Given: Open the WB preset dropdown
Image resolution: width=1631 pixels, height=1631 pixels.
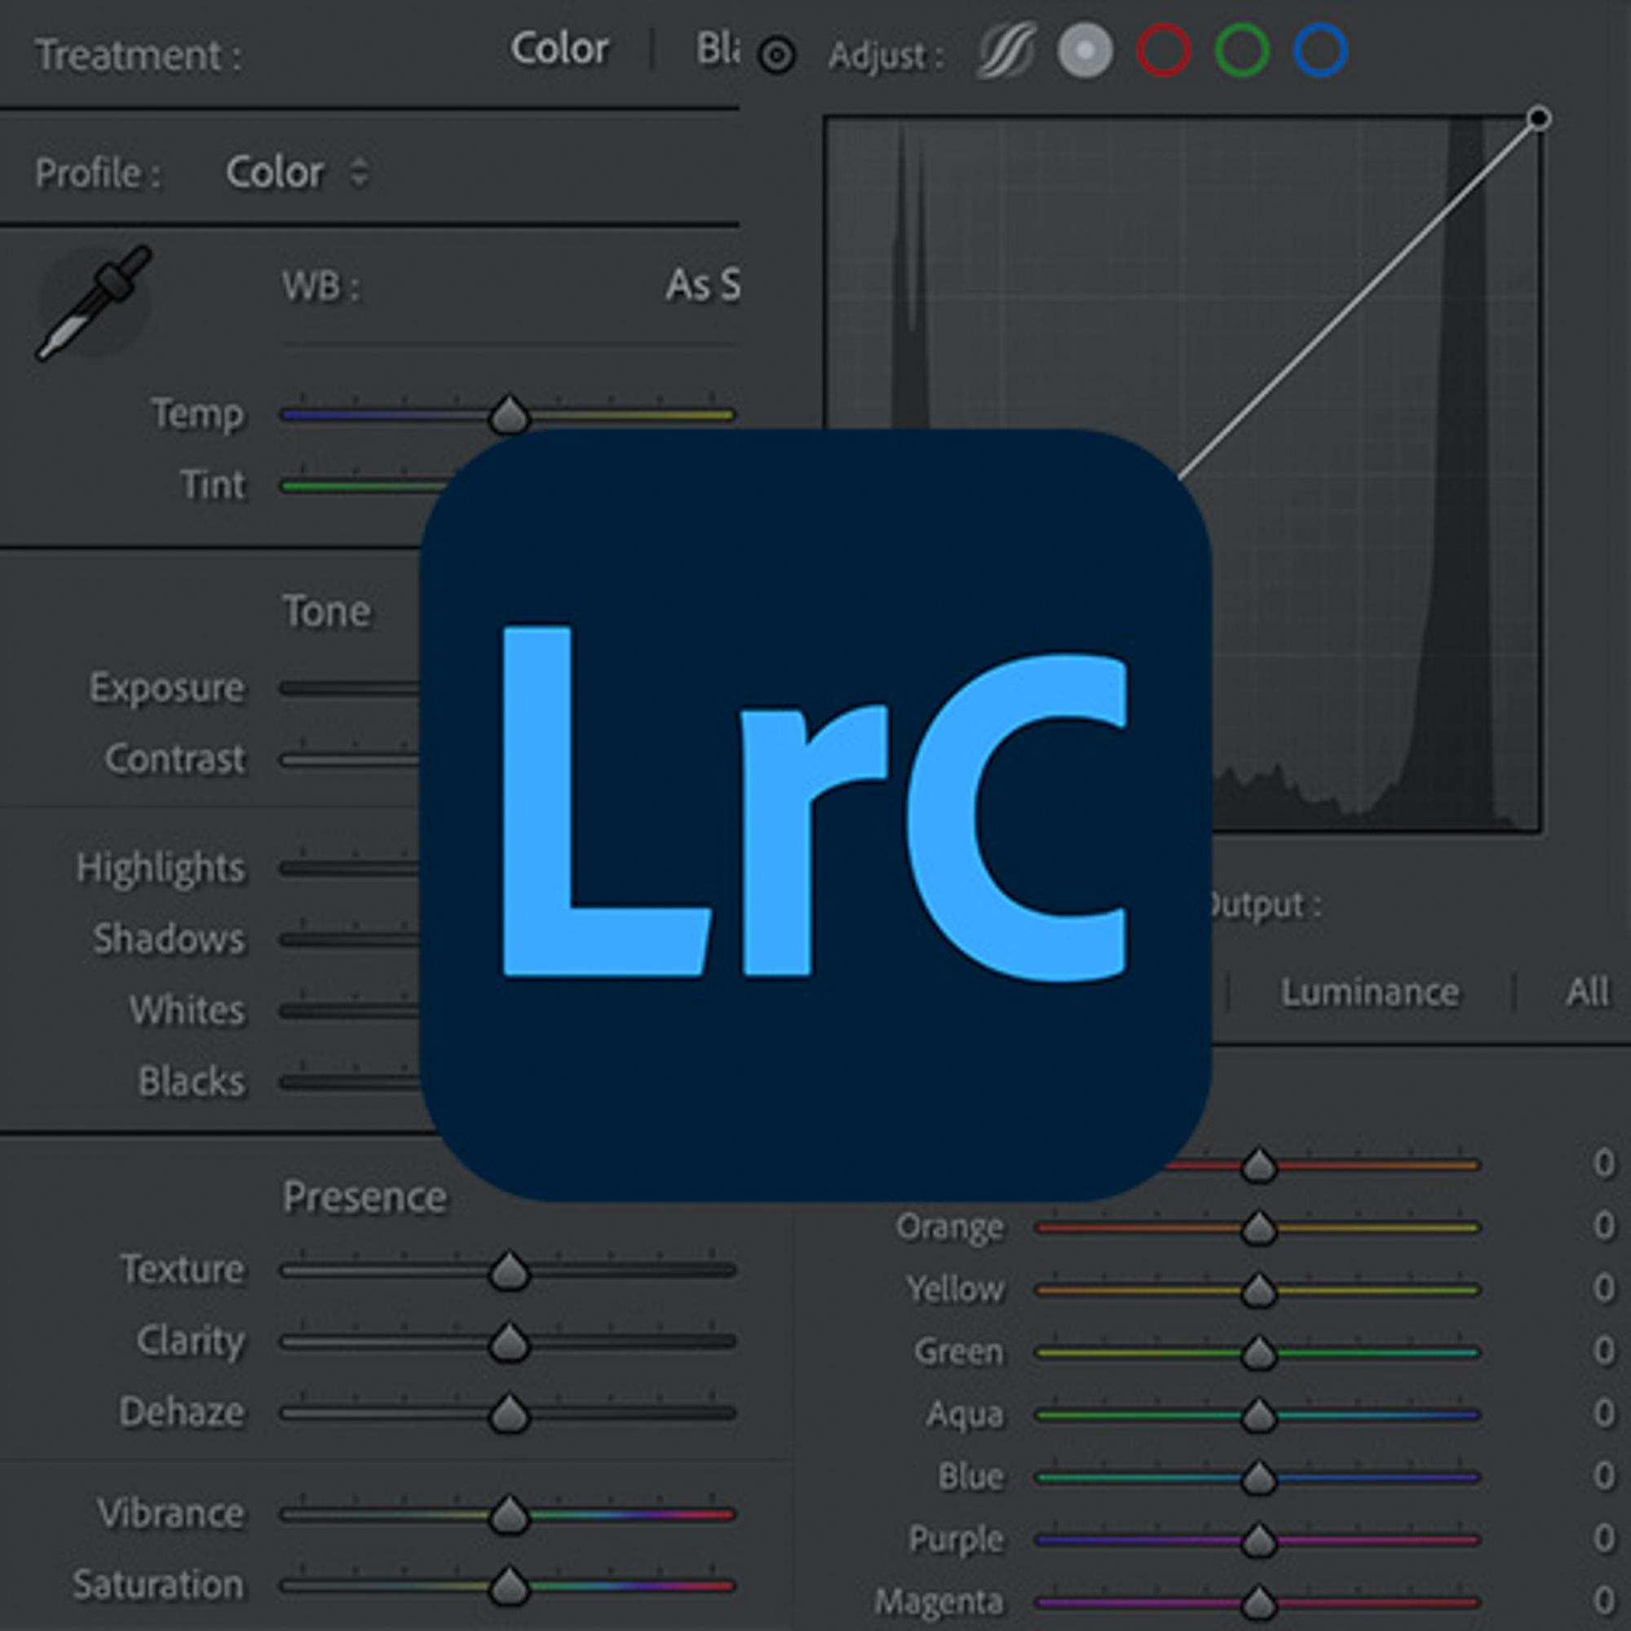Looking at the screenshot, I should [x=702, y=285].
